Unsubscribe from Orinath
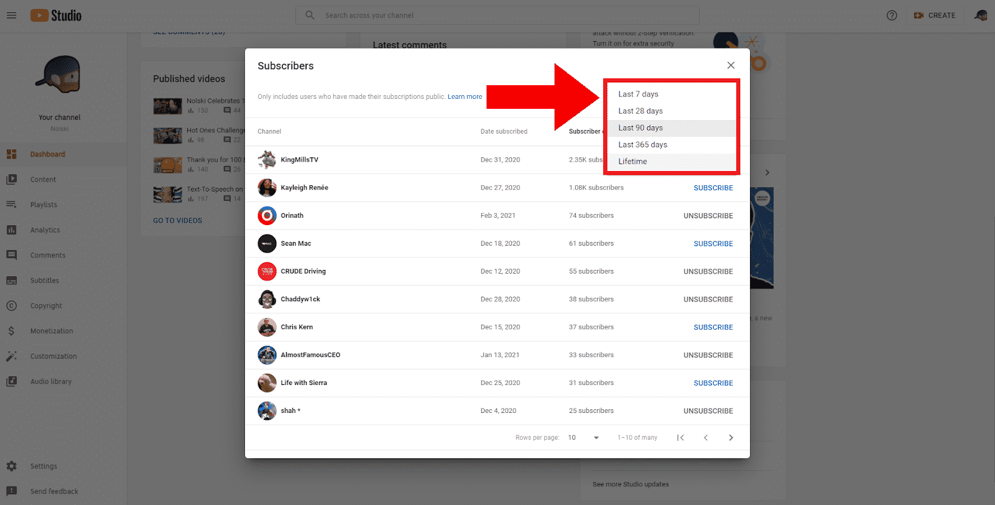Screen dimensions: 995x505 pos(708,216)
